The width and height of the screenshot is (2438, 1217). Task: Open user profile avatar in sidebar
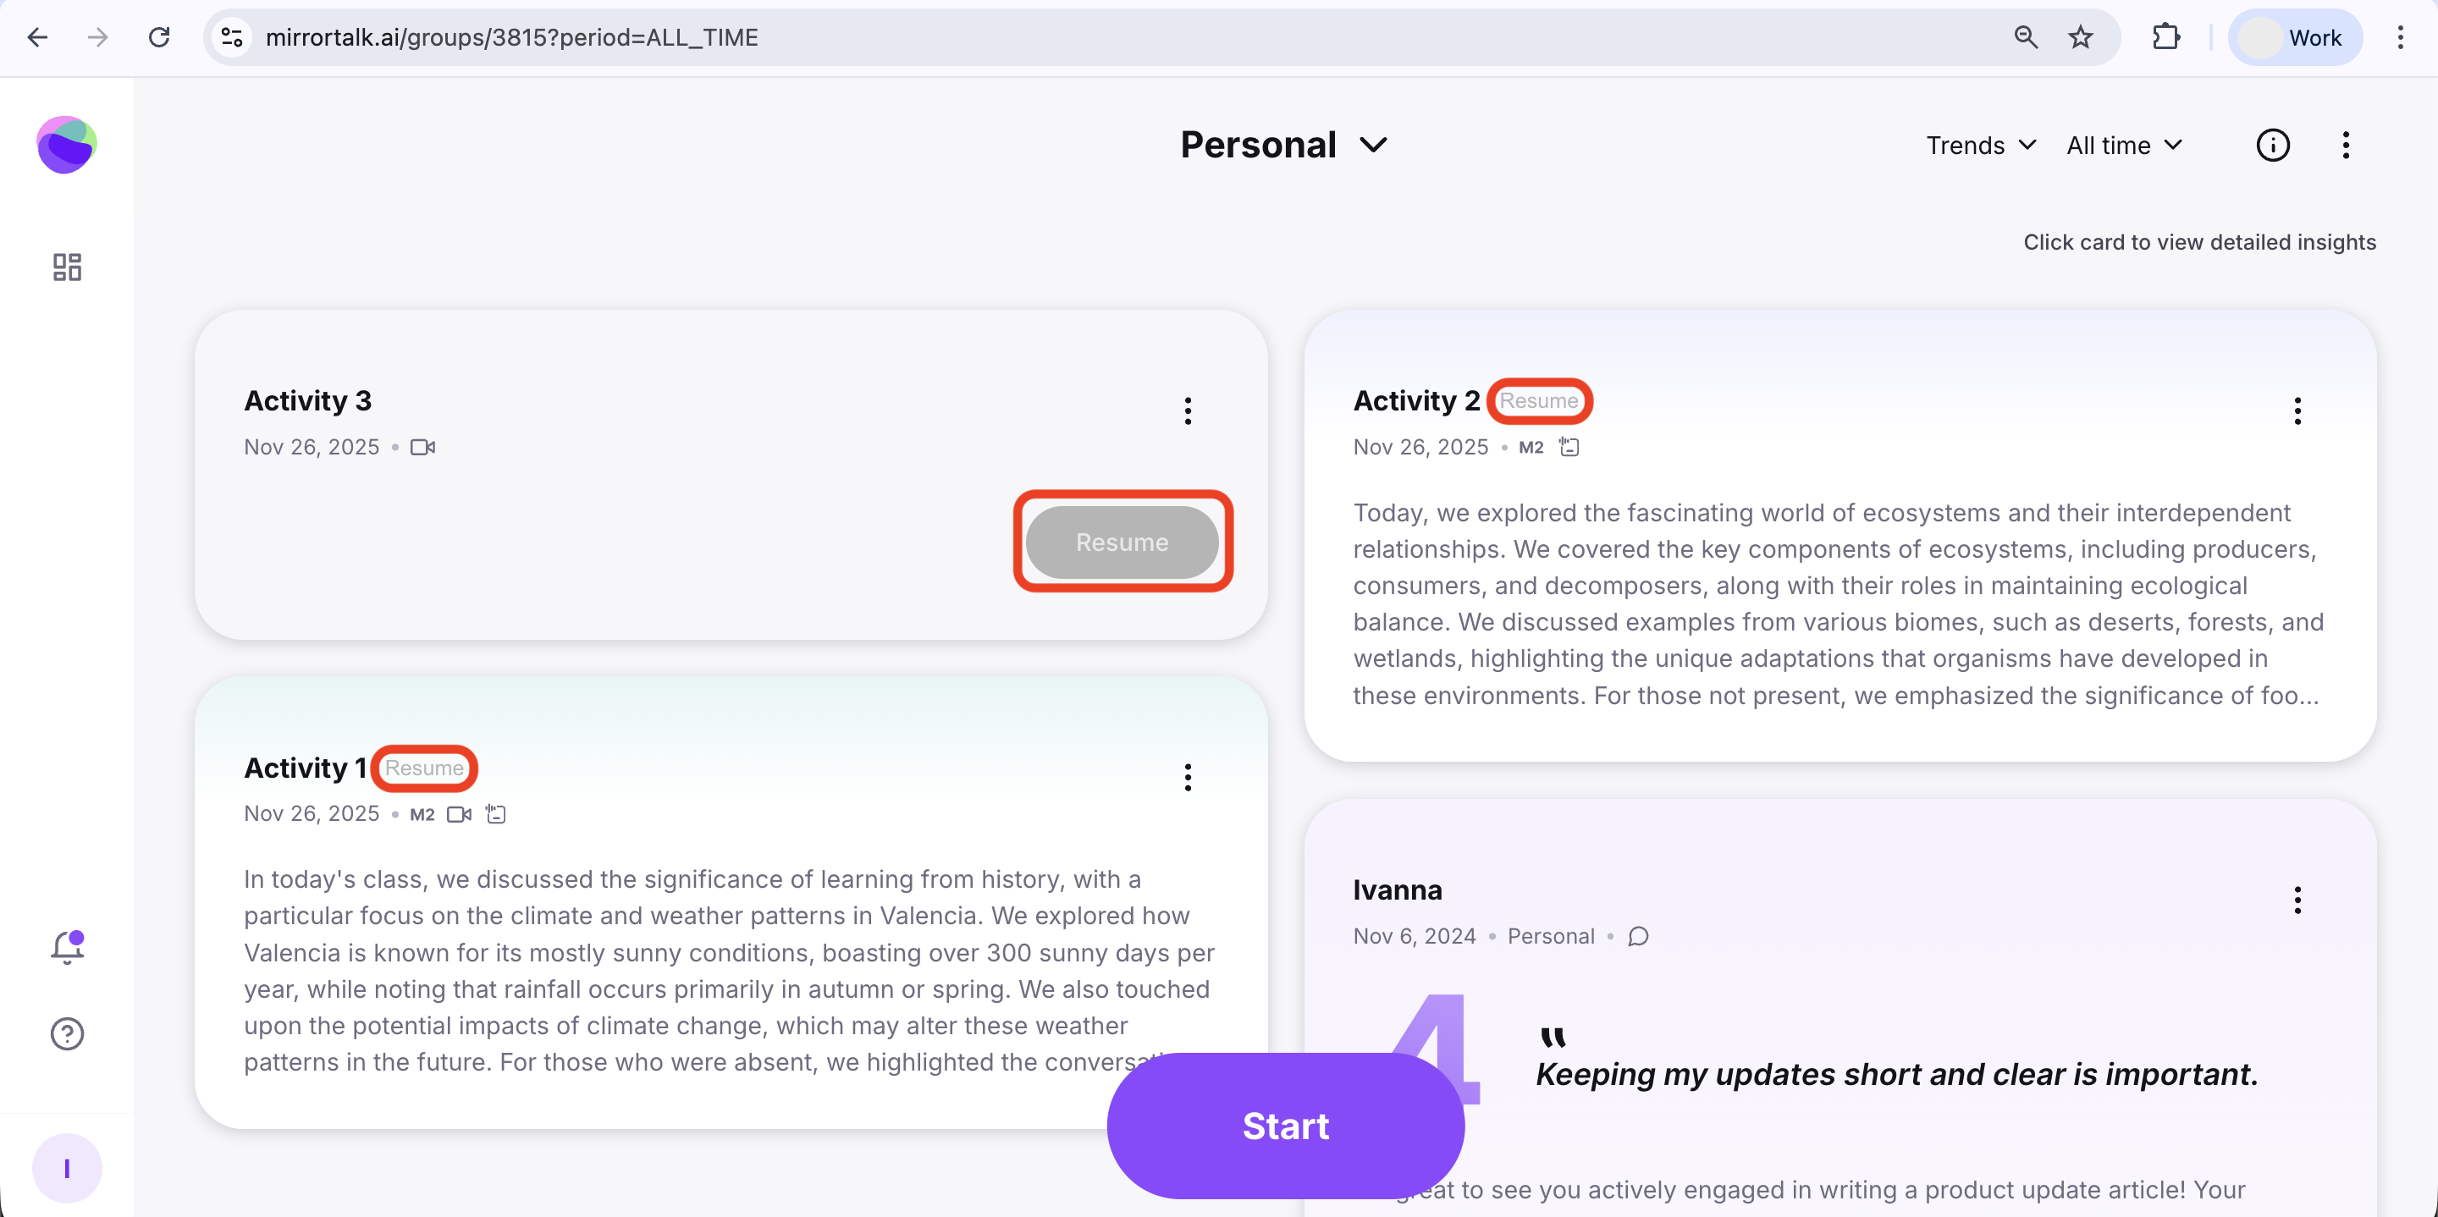[66, 1168]
